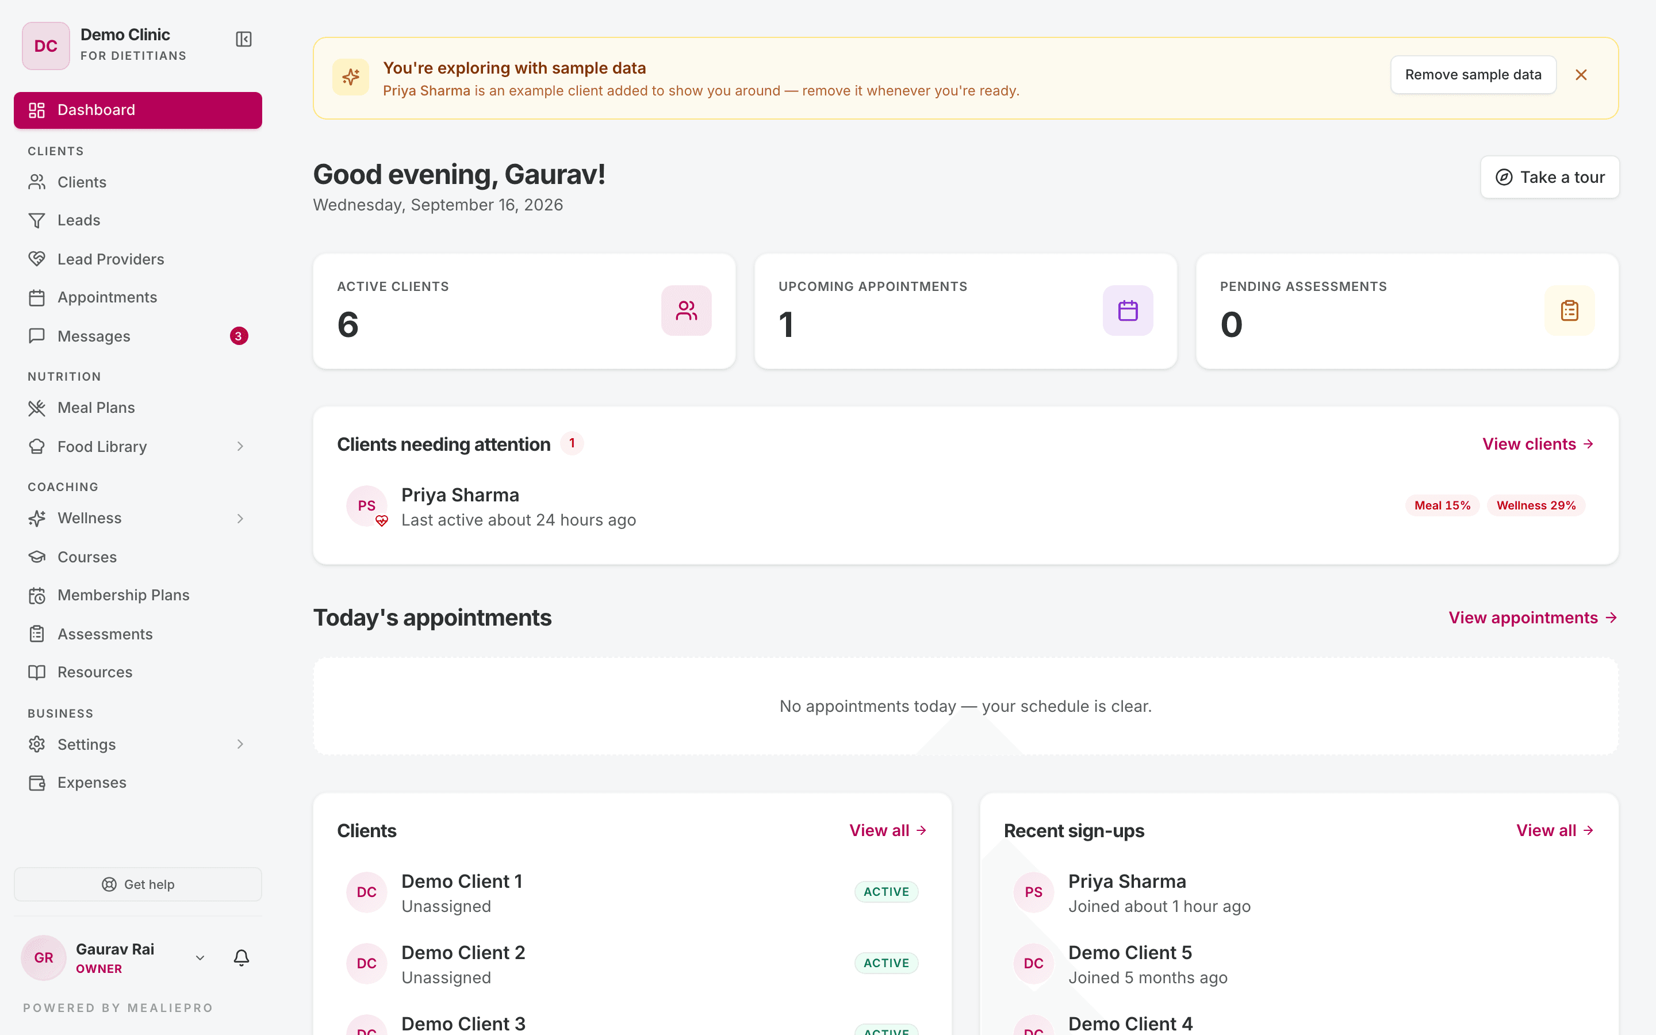Collapse the sidebar panel icon
This screenshot has height=1035, width=1656.
tap(244, 39)
